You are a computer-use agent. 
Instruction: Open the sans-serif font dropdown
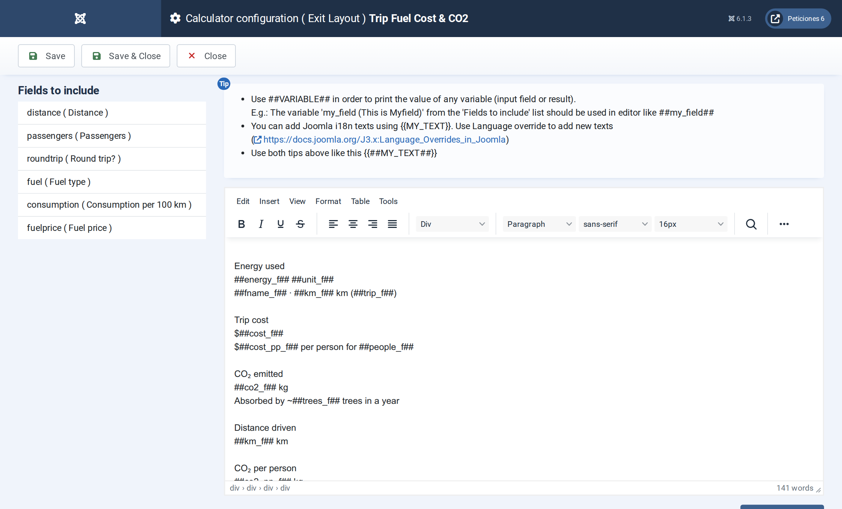coord(615,224)
